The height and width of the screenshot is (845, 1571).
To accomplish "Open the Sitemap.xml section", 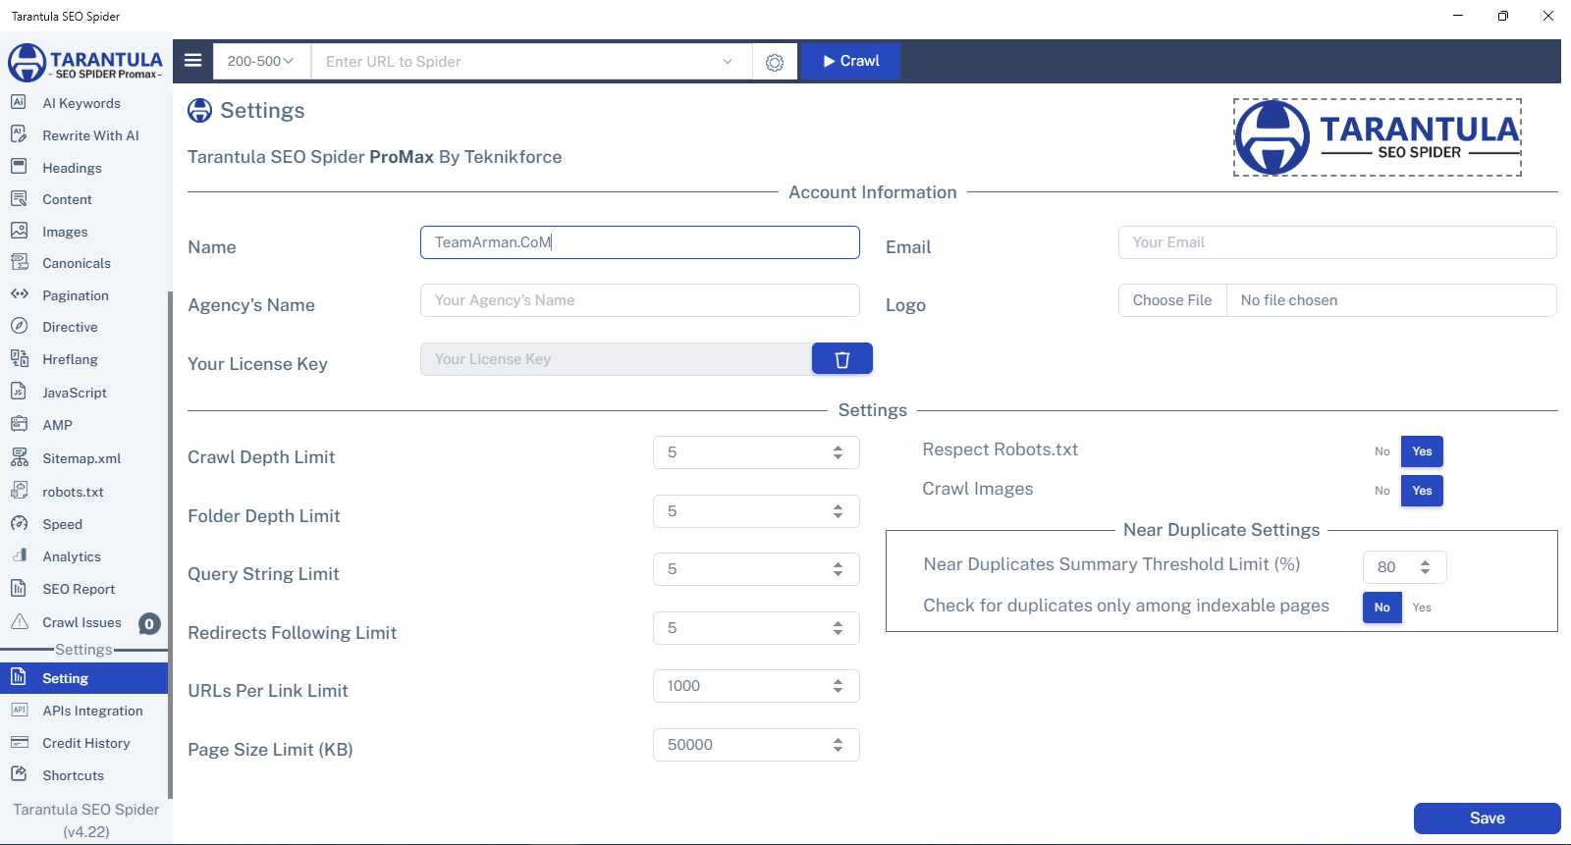I will pos(81,458).
